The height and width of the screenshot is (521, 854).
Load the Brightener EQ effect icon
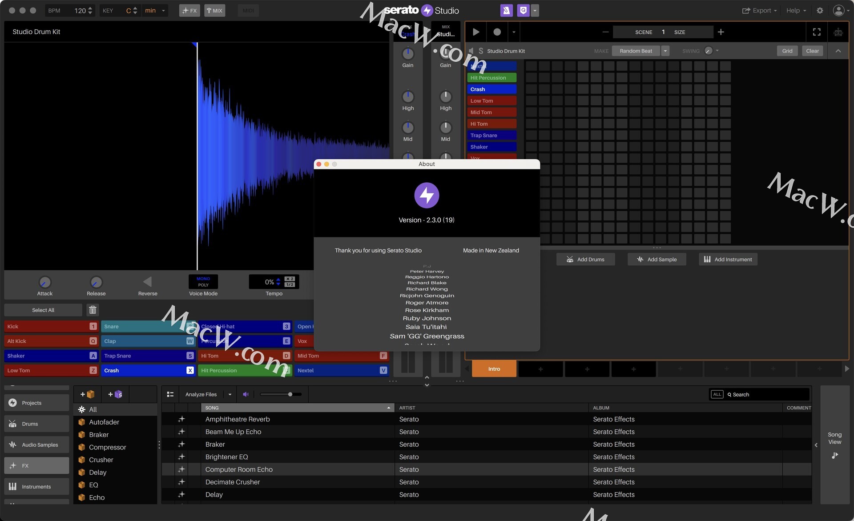(181, 457)
